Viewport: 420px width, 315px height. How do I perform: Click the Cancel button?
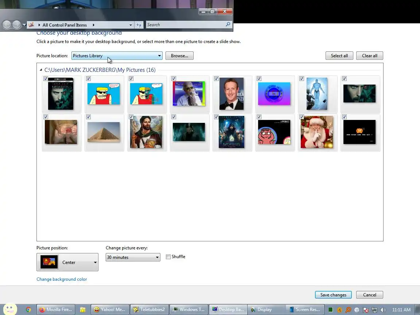370,295
